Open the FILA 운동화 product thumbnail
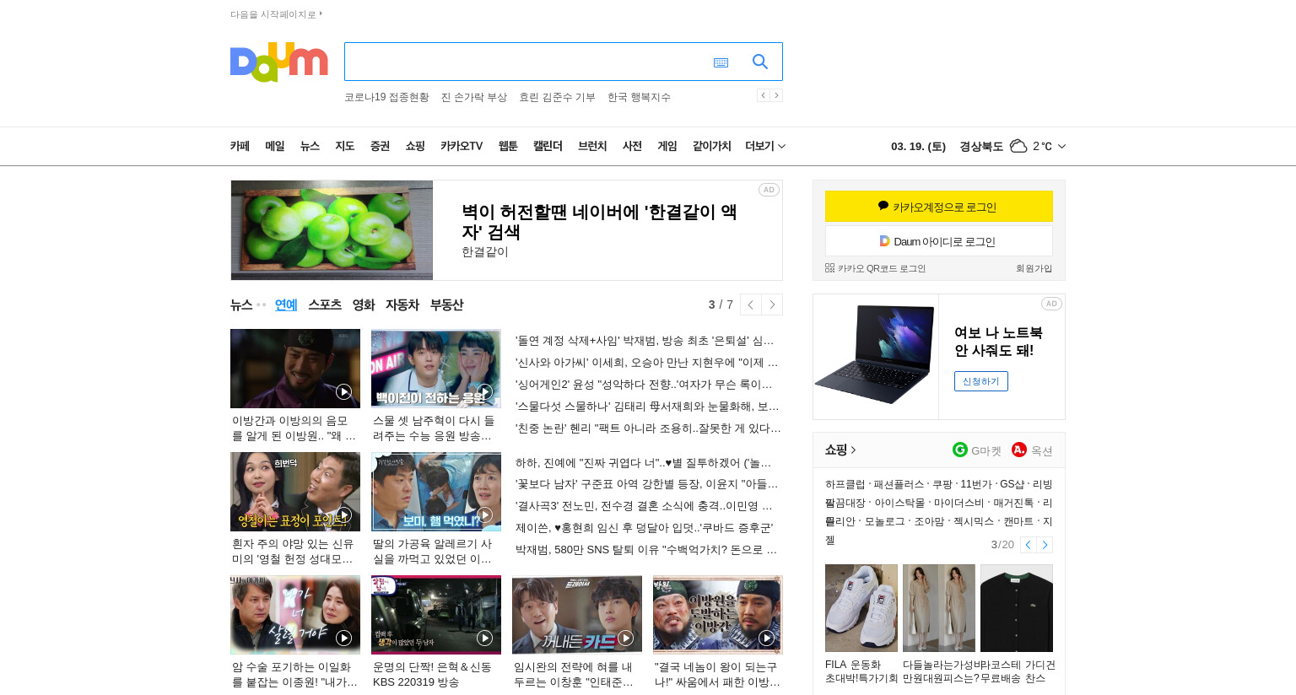Screen dimensions: 1296x695 [x=861, y=608]
